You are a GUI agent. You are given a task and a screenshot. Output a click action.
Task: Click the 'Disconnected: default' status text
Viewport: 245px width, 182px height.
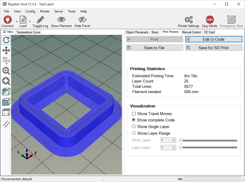(x=17, y=179)
